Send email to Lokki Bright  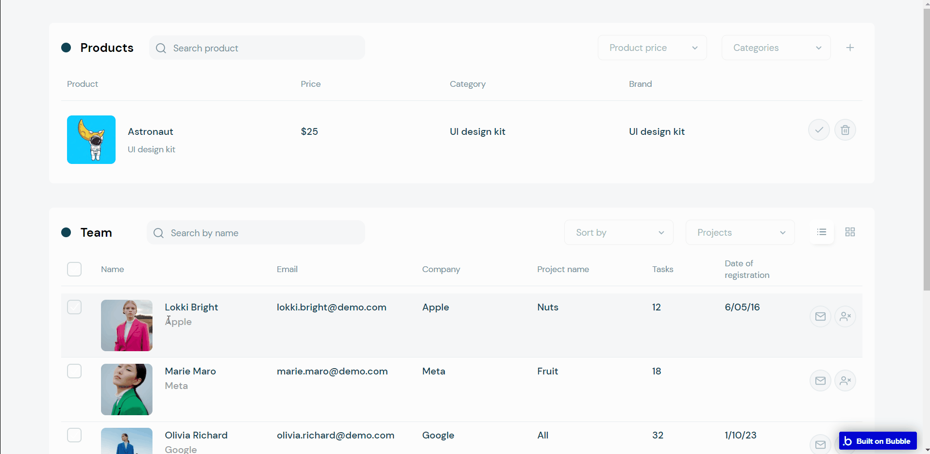coord(820,317)
